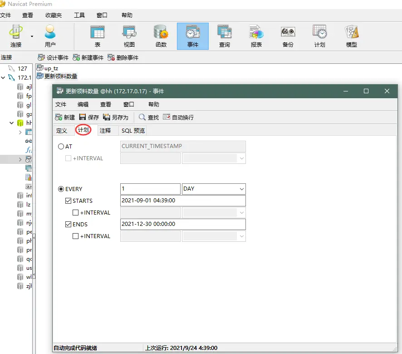
Task: Open ENDS +INTERVAL unit dropdown
Action: tap(241, 236)
